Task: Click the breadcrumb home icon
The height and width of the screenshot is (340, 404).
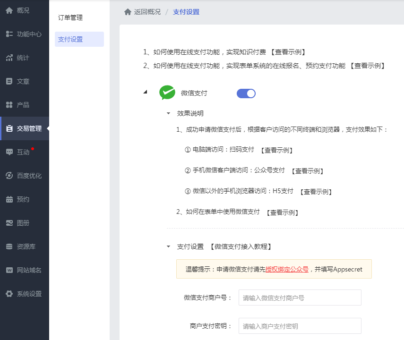Action: pos(128,12)
